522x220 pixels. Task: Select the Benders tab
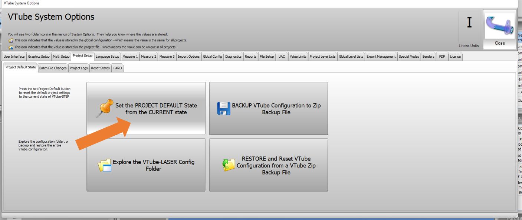(428, 57)
